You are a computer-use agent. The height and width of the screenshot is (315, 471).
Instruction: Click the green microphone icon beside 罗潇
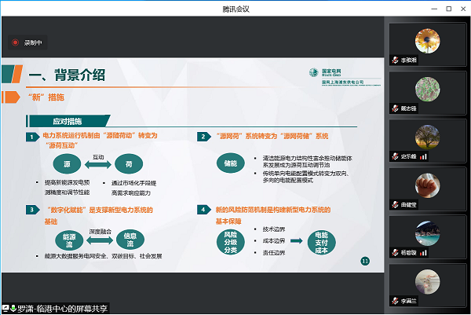tap(14, 307)
